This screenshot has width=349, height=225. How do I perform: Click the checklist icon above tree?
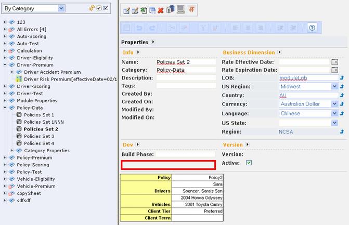(106, 8)
